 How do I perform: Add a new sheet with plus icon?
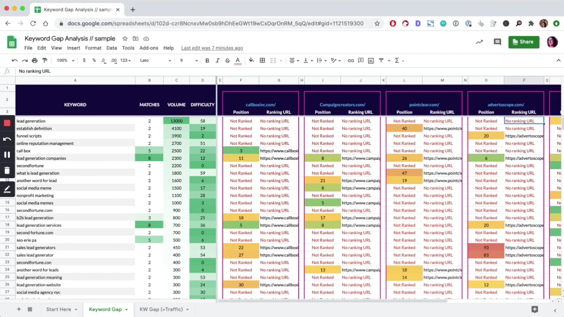19,310
